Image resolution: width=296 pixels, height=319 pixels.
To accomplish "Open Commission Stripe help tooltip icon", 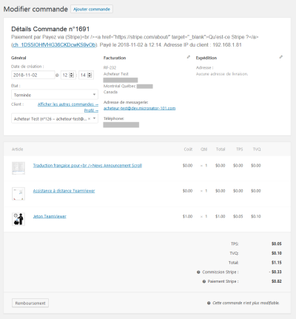I will pos(198,272).
